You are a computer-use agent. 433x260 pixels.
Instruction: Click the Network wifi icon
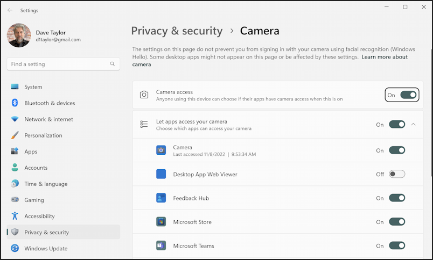click(x=15, y=119)
